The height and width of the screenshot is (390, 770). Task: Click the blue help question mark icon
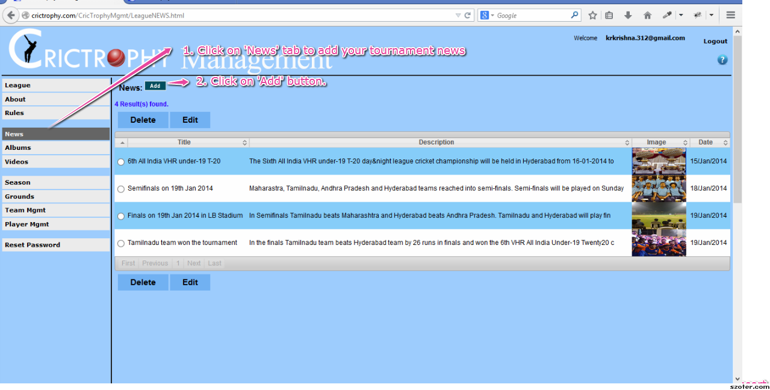(722, 60)
